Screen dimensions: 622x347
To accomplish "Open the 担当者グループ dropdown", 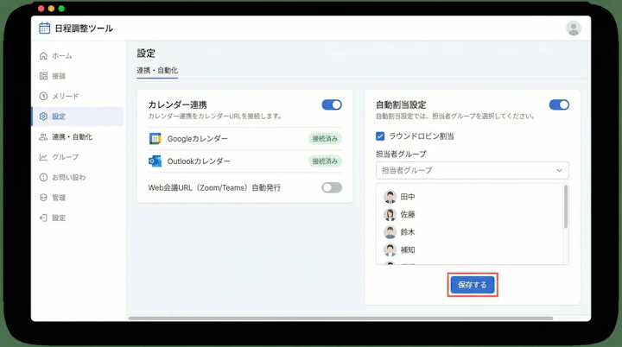I will click(472, 171).
